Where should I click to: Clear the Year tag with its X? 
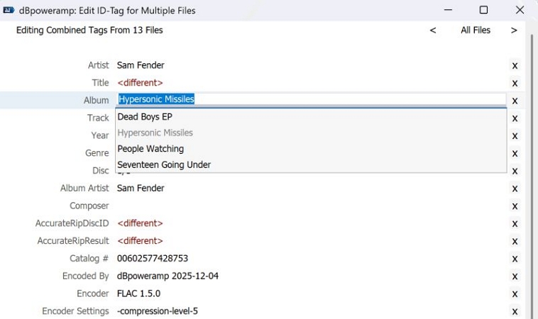pos(515,136)
